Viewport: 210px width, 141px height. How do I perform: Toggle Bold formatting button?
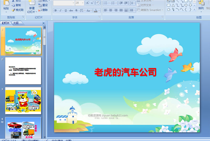pyautogui.click(x=55, y=10)
